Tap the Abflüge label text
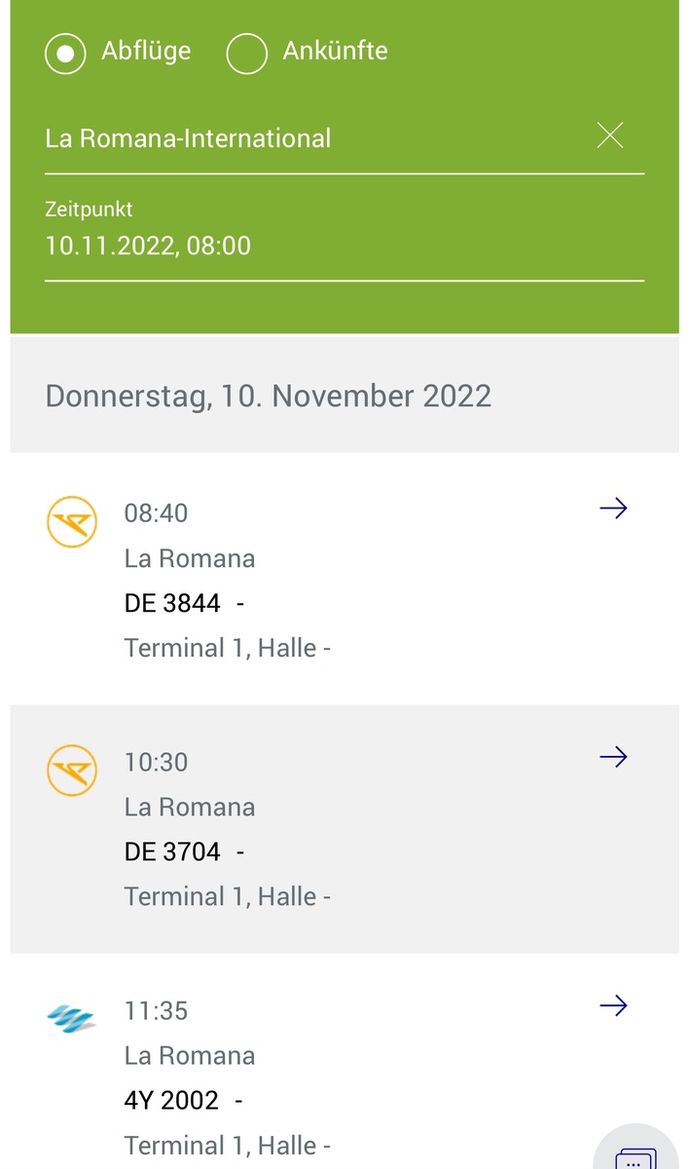Image resolution: width=691 pixels, height=1169 pixels. [x=146, y=51]
